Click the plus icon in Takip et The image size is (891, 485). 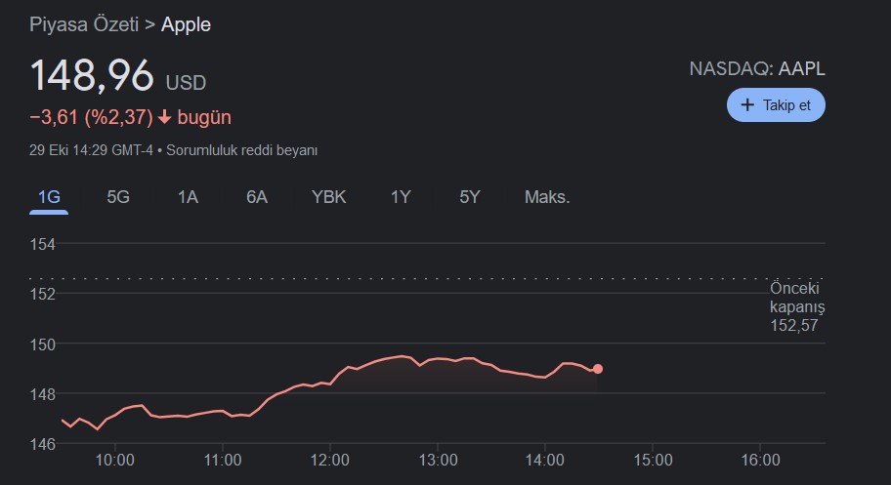pos(747,105)
